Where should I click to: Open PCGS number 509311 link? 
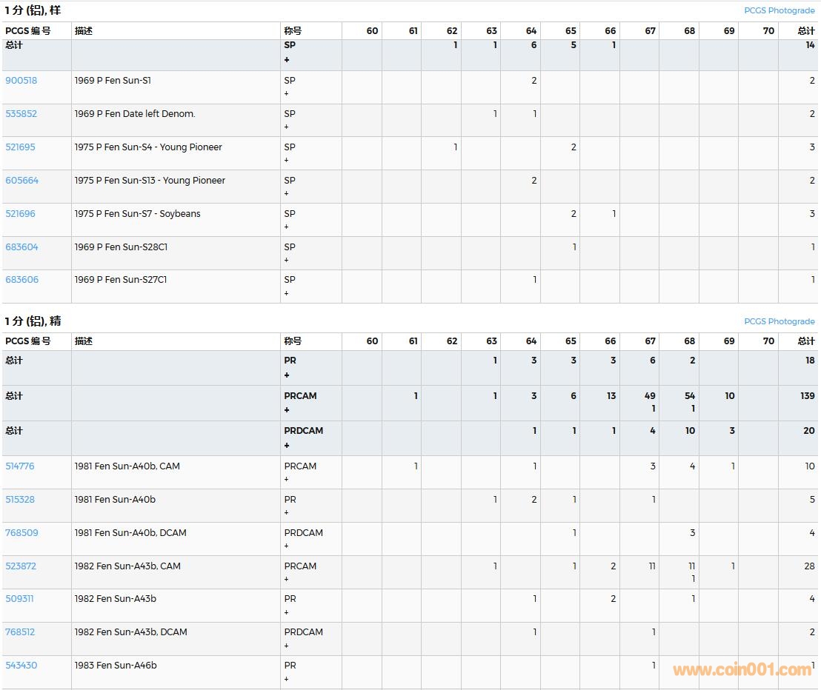[x=19, y=599]
